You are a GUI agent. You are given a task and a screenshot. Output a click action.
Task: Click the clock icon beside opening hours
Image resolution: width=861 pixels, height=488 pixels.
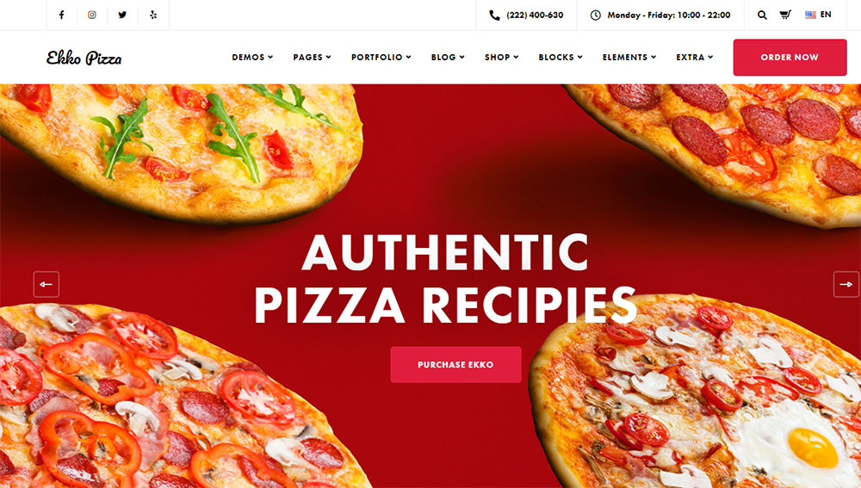tap(595, 15)
